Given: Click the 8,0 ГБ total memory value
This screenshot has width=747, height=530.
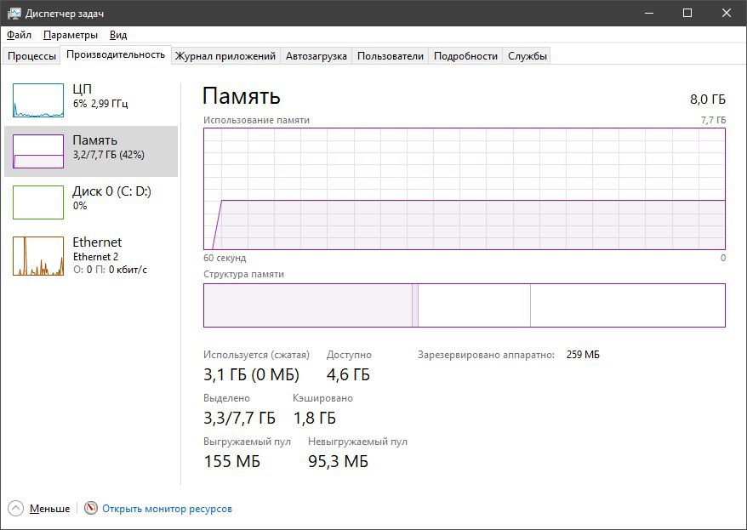Looking at the screenshot, I should [708, 100].
